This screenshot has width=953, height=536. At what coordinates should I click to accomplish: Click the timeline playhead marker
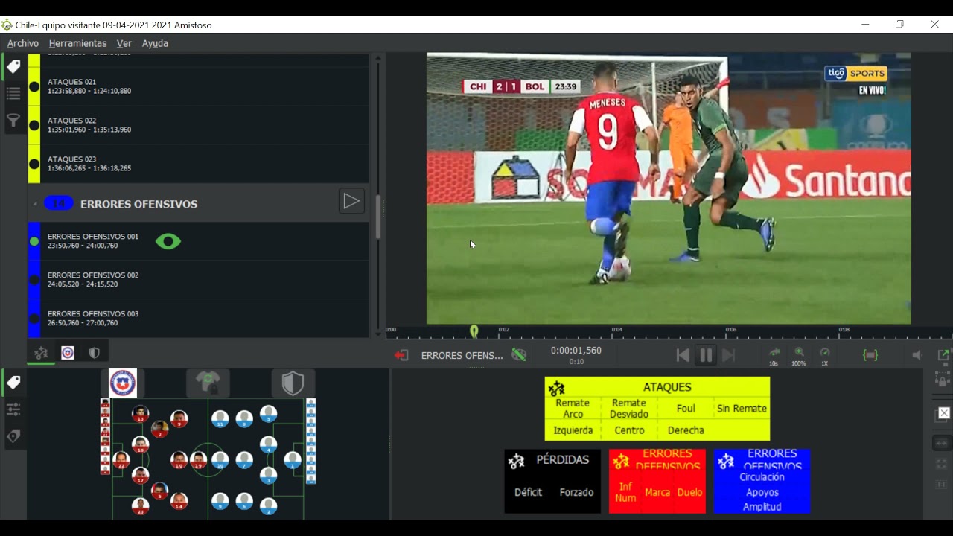click(x=474, y=331)
